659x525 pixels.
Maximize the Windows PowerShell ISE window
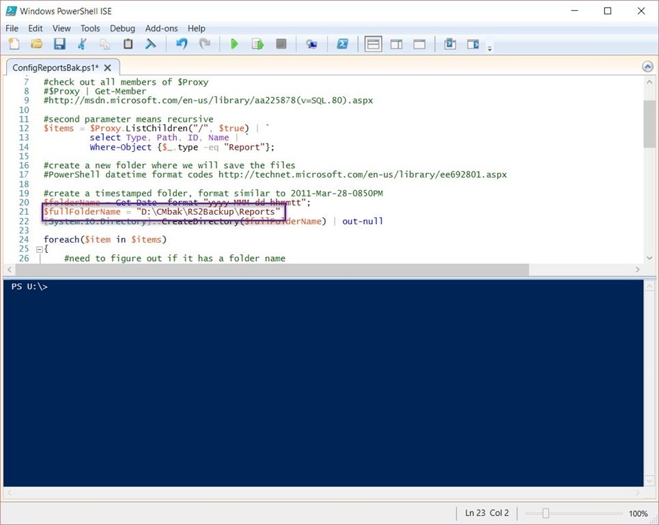(608, 11)
